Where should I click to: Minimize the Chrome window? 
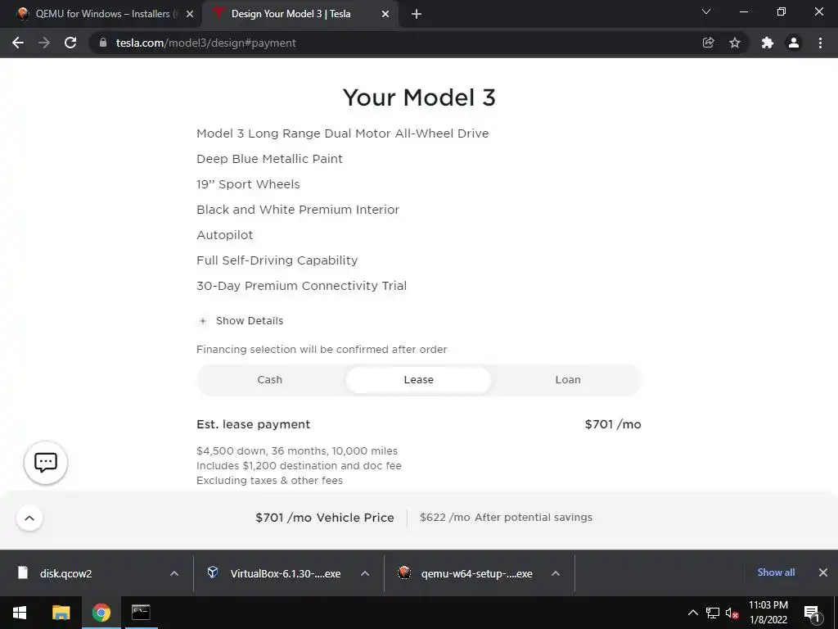pyautogui.click(x=743, y=11)
